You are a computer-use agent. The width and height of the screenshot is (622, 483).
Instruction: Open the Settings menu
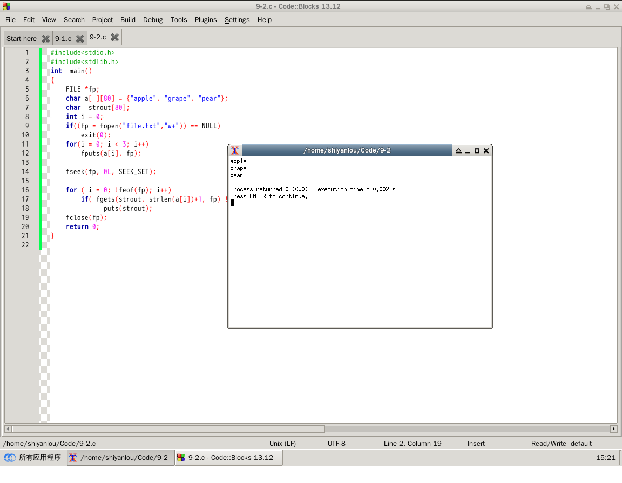[x=237, y=20]
